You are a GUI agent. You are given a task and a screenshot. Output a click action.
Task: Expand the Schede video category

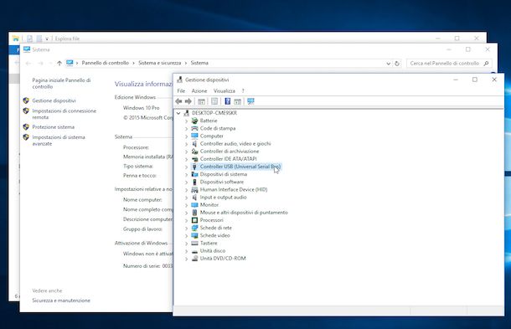pos(187,236)
